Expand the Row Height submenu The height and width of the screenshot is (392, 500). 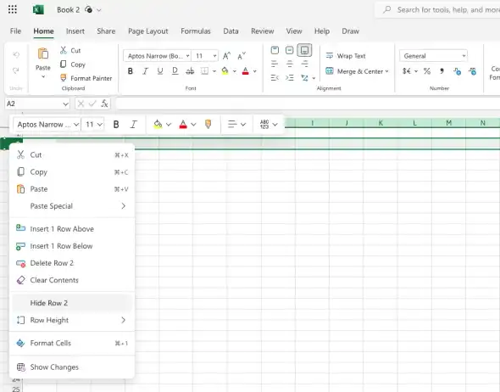tap(124, 320)
